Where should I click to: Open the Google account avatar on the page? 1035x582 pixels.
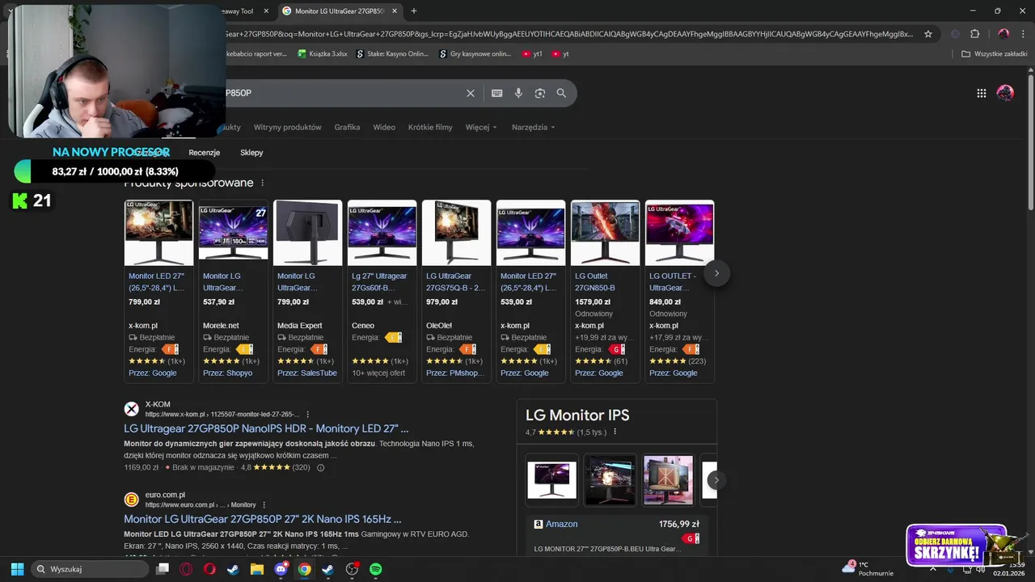(x=1005, y=93)
